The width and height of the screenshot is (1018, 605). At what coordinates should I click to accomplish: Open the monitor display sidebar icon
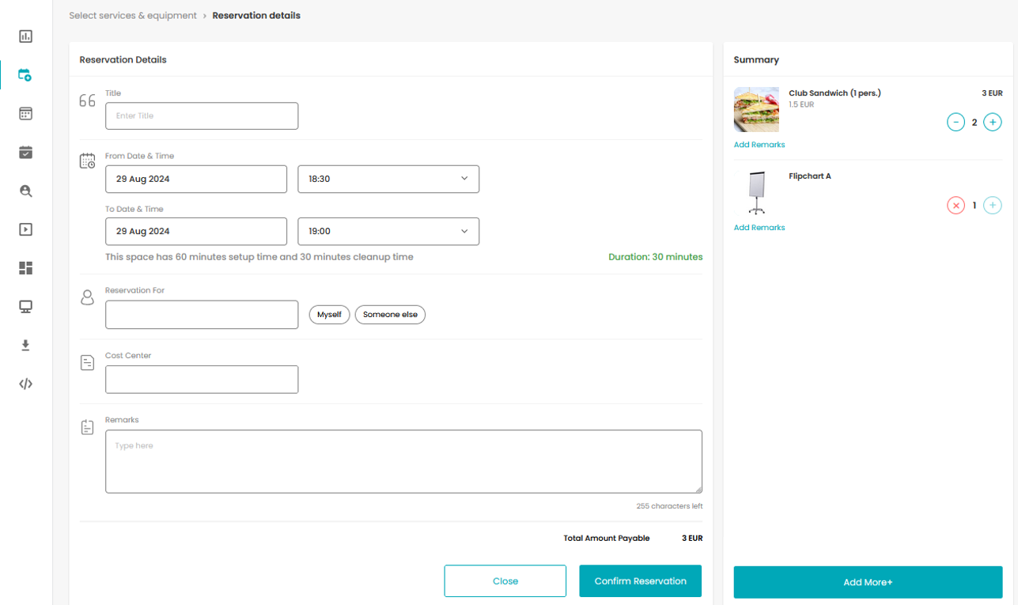pyautogui.click(x=25, y=307)
